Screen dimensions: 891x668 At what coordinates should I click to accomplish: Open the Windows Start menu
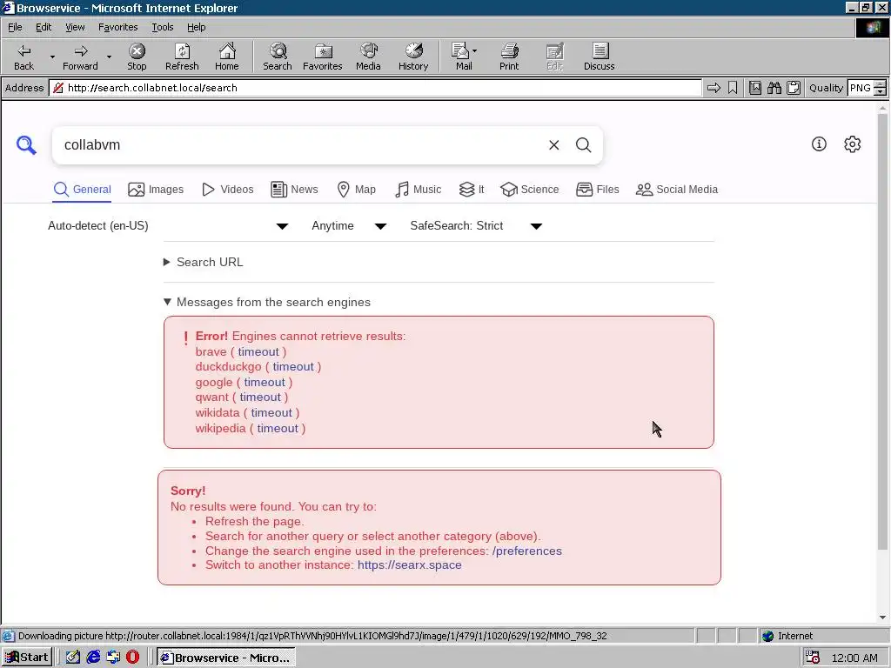coord(27,658)
